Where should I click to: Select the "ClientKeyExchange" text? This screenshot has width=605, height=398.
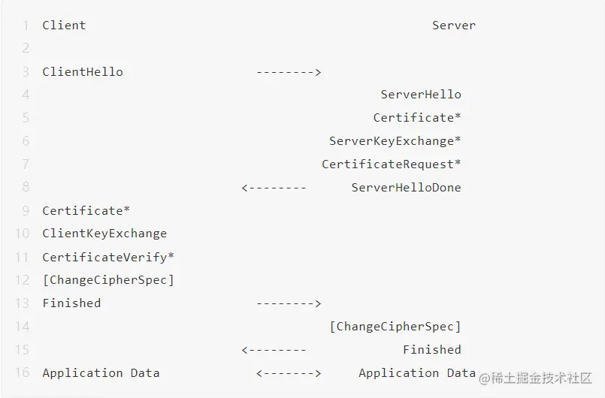pos(104,234)
